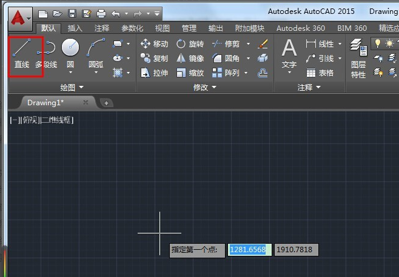The width and height of the screenshot is (399, 277).
Task: Switch to the 插入 ribbon tab
Action: point(75,28)
